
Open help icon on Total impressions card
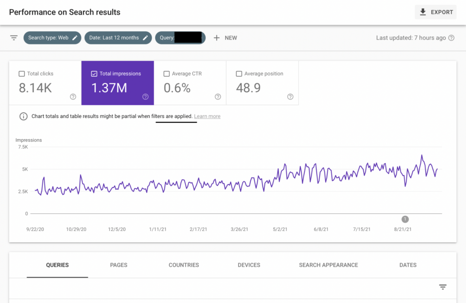point(145,97)
